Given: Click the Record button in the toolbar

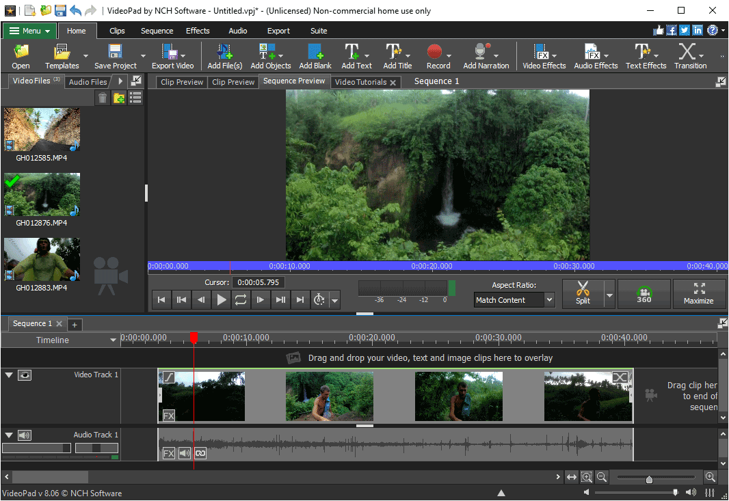Looking at the screenshot, I should (438, 56).
